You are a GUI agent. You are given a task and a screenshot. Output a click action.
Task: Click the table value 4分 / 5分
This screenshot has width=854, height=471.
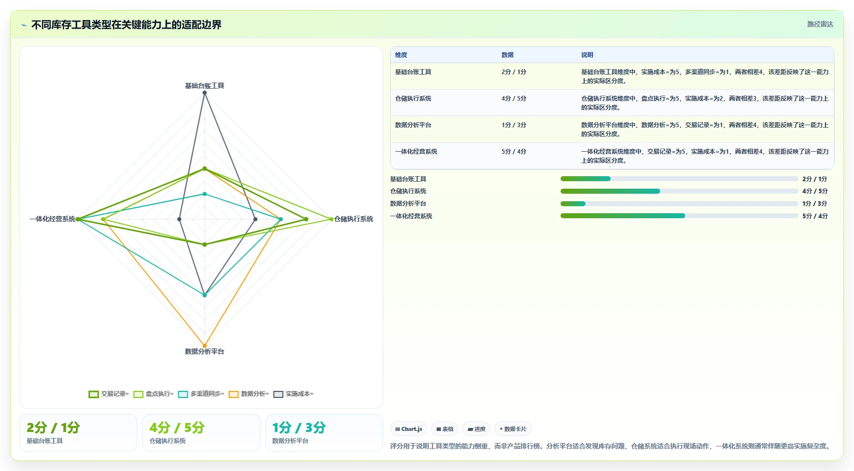514,99
